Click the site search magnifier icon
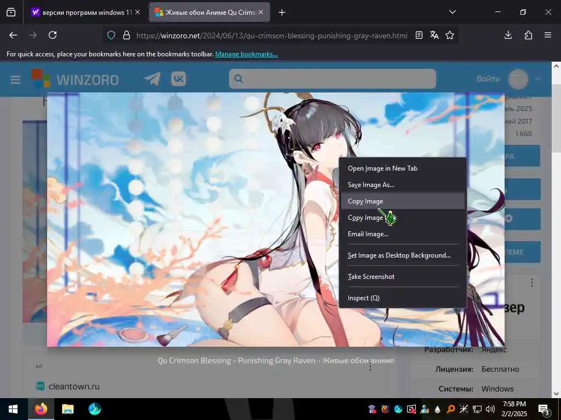561x420 pixels. pos(239,79)
